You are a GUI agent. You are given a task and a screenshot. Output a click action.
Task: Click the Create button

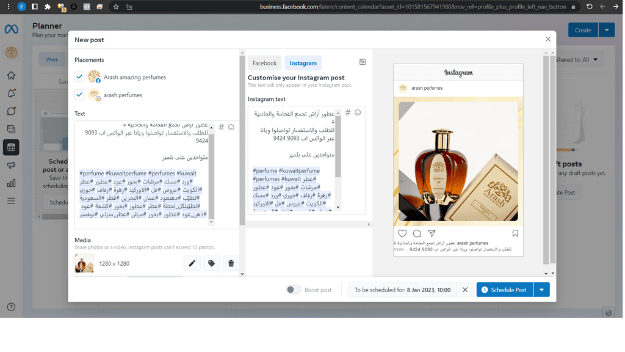pos(583,30)
